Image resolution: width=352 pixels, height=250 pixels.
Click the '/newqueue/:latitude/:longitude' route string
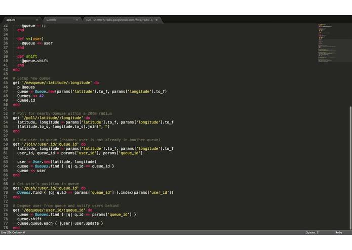point(57,82)
